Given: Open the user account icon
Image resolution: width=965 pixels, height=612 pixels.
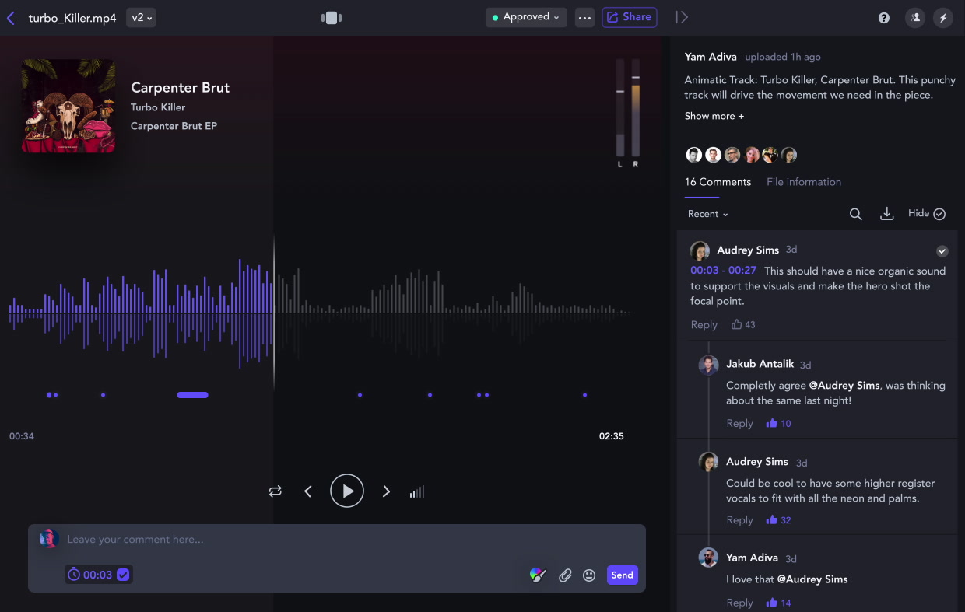Looking at the screenshot, I should pos(915,18).
